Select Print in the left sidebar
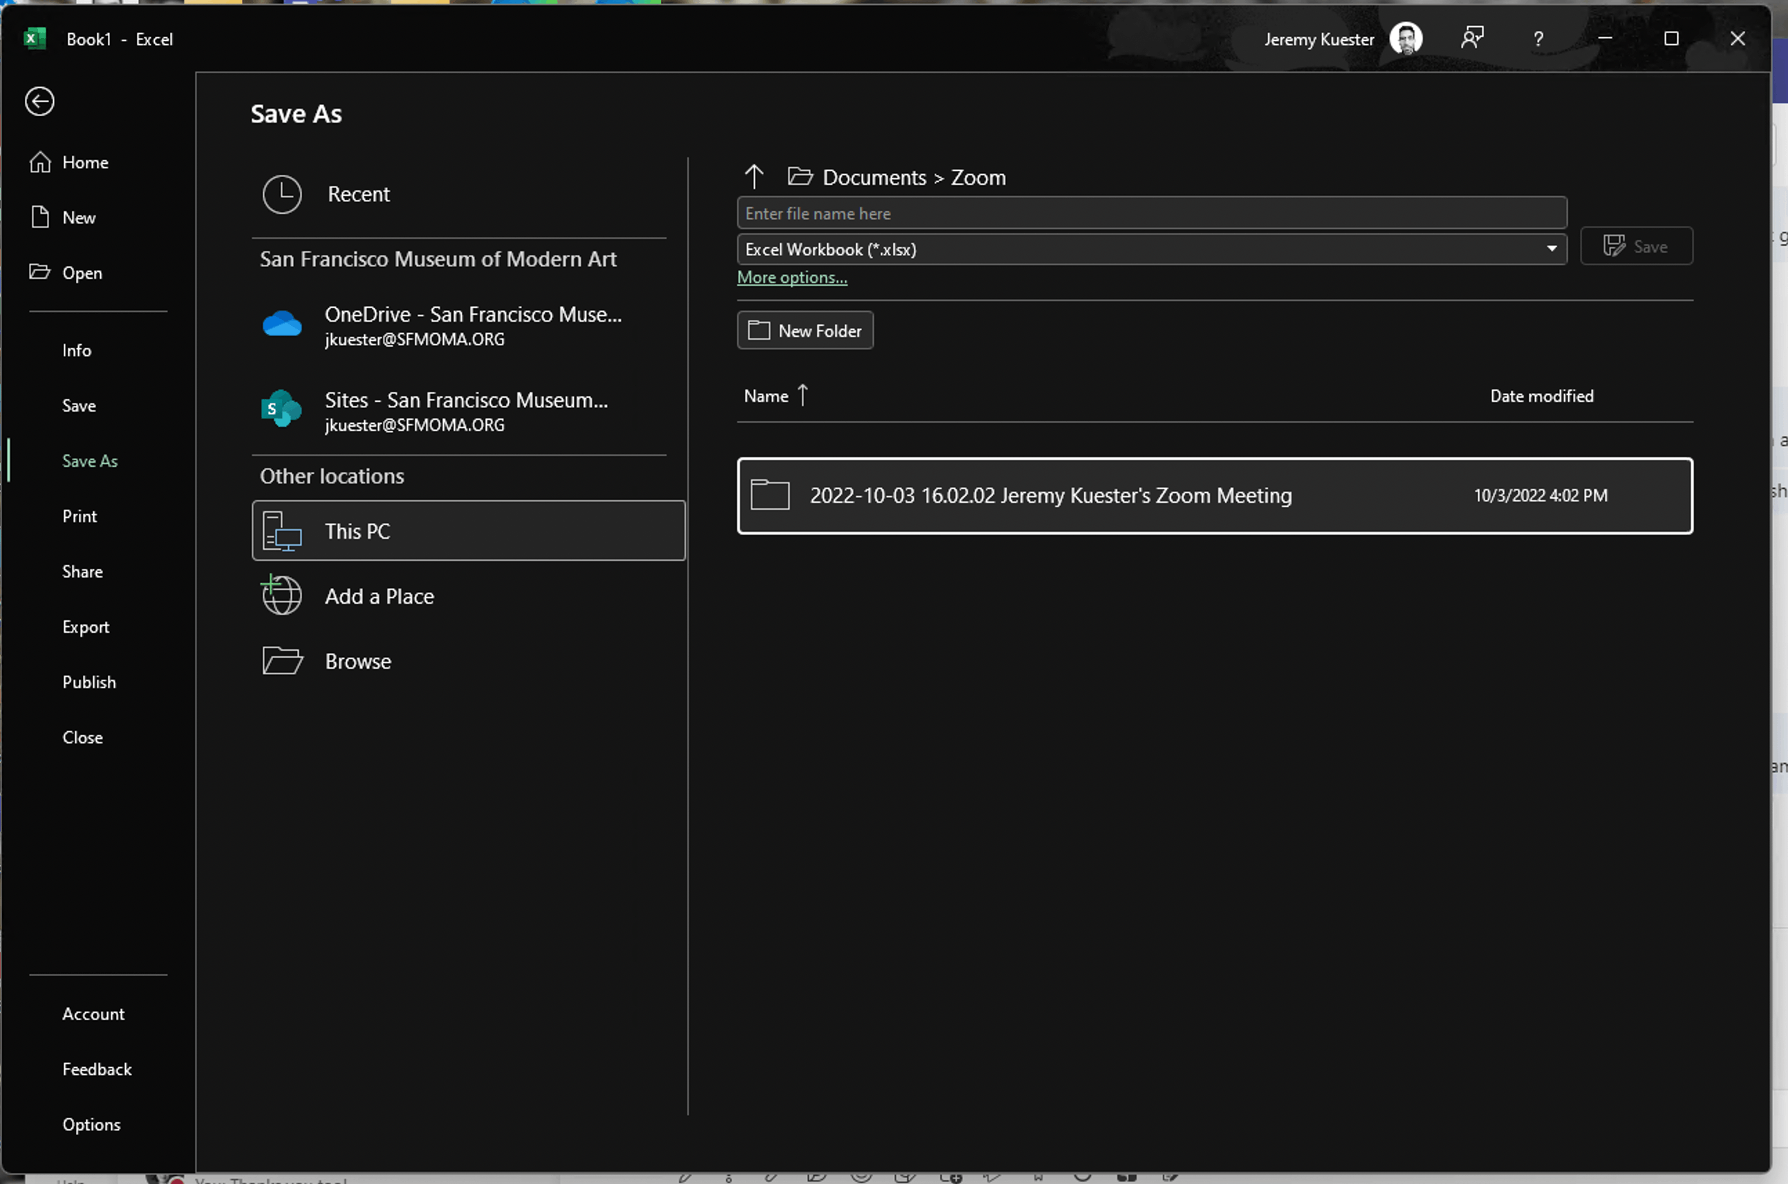 click(80, 517)
